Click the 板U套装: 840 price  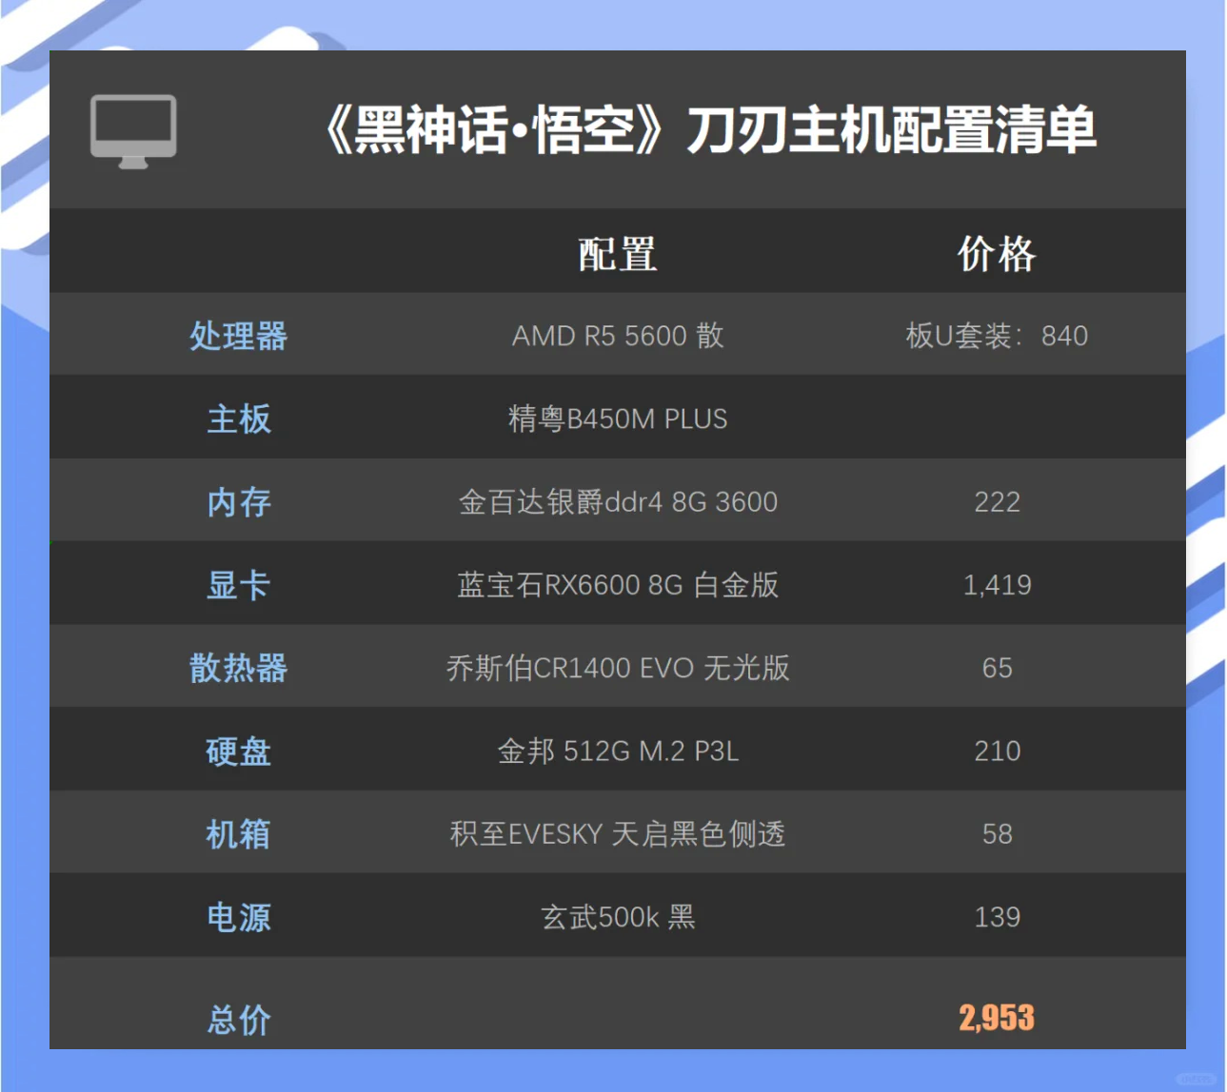coord(997,336)
